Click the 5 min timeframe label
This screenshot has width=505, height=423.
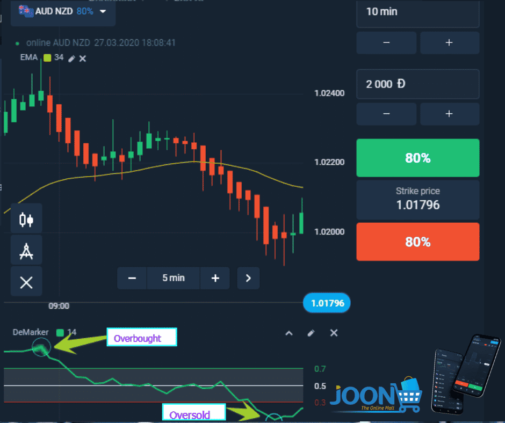[x=174, y=278]
